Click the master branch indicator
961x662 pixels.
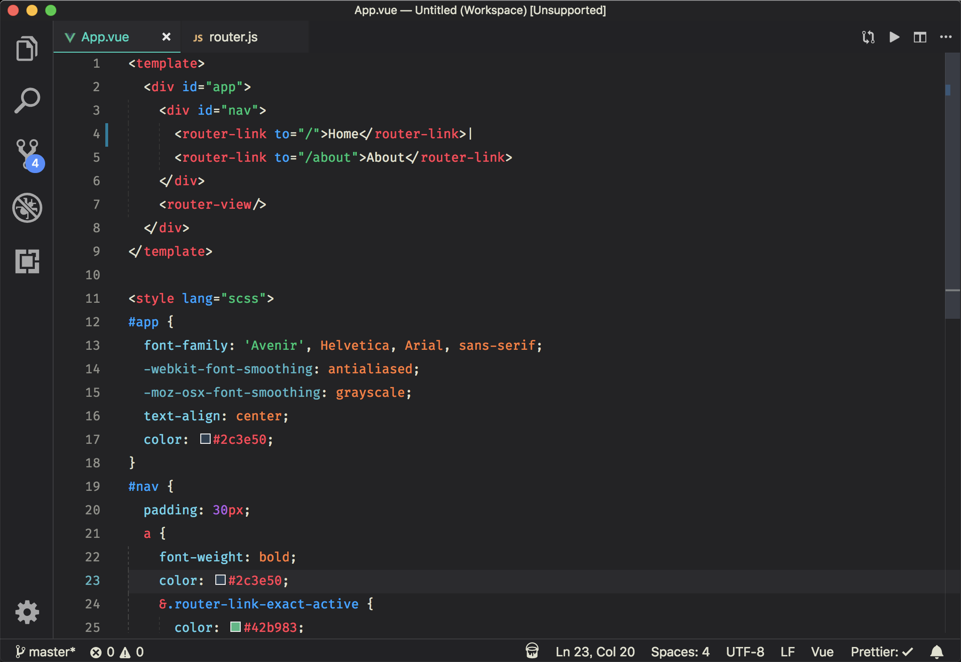point(45,652)
